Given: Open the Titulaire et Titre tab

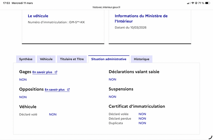Looking at the screenshot, I should coord(72,59).
